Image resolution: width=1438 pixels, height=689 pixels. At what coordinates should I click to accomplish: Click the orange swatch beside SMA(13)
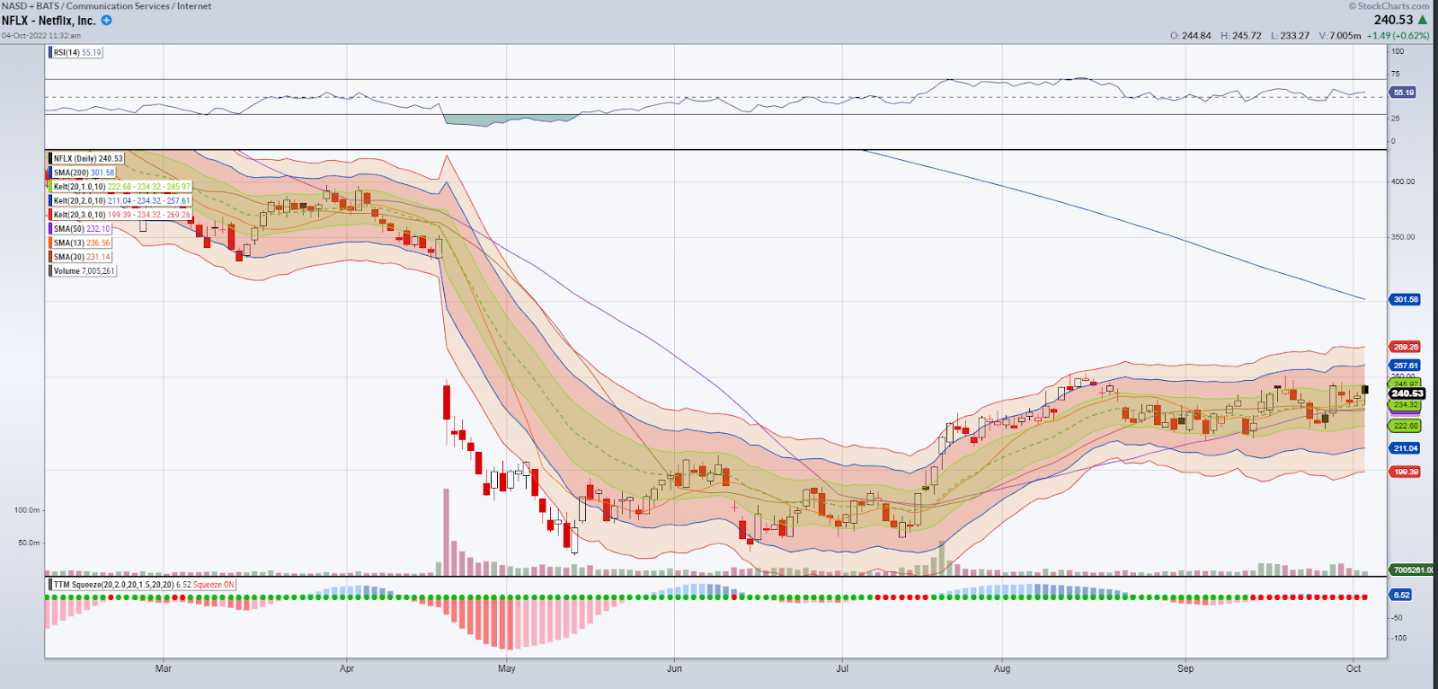tap(49, 243)
